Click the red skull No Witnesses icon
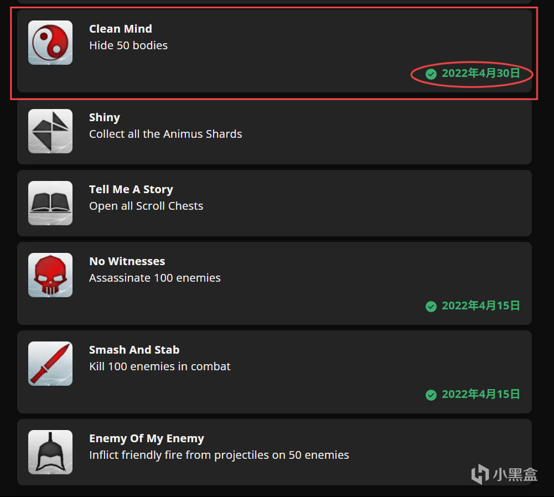The width and height of the screenshot is (554, 497). click(x=50, y=275)
